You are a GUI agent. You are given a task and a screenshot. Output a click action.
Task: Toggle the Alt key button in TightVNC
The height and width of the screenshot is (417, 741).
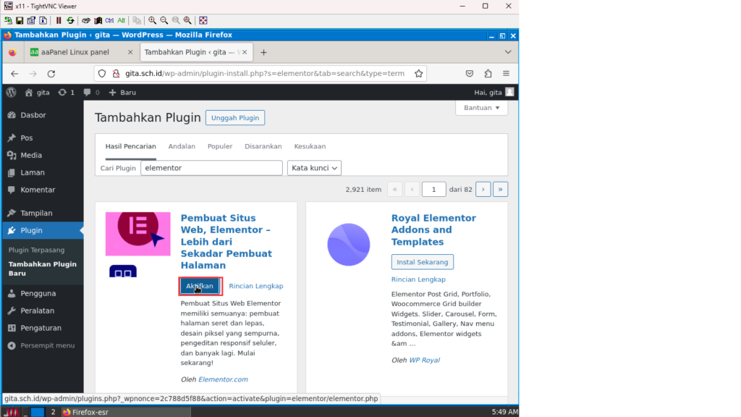(122, 20)
